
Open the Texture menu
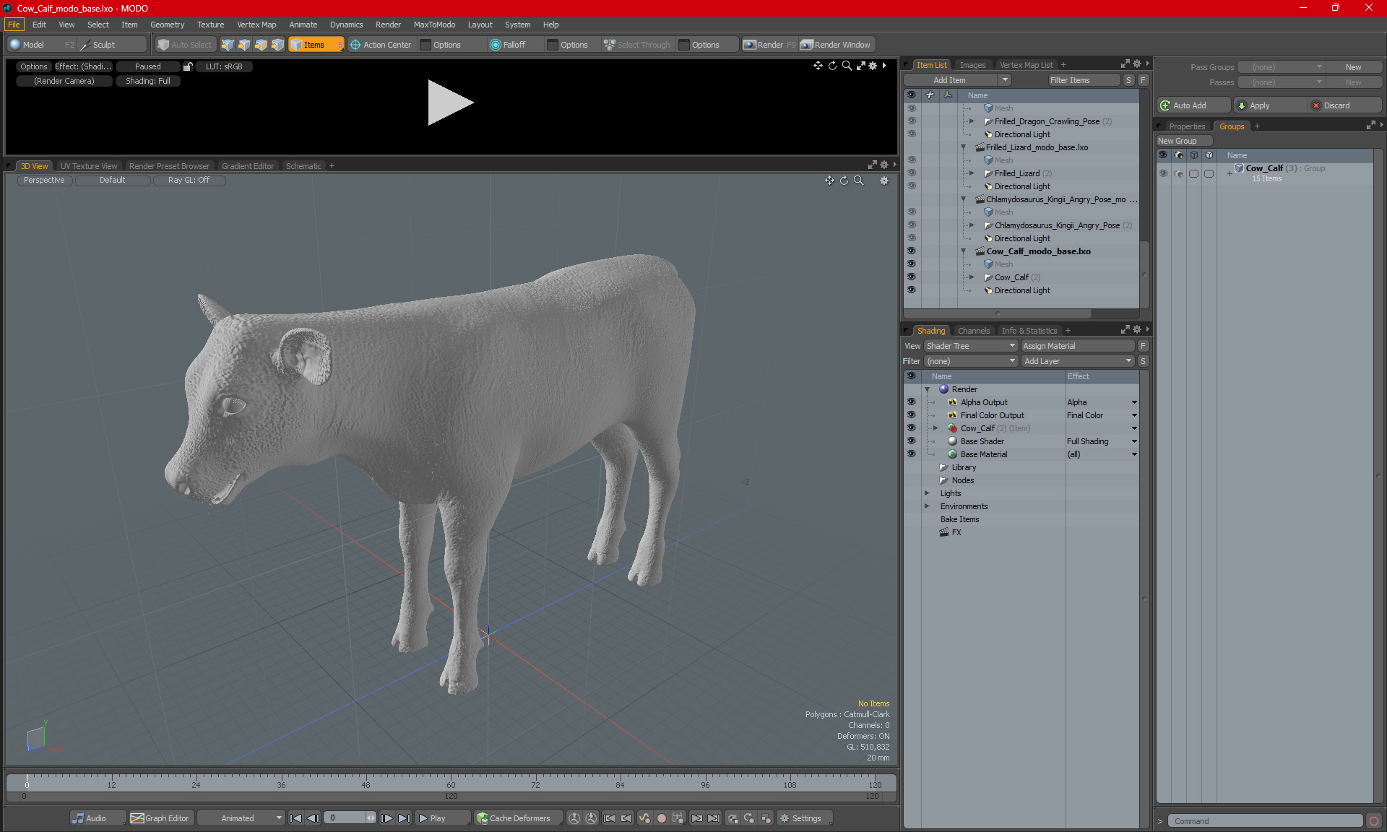point(210,25)
